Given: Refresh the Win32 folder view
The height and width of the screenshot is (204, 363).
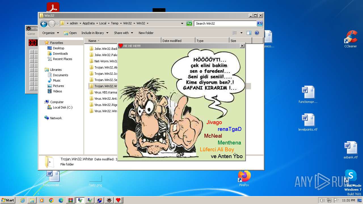Looking at the screenshot, I should [189, 24].
